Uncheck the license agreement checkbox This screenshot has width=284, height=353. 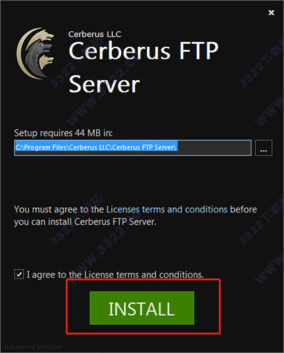click(x=19, y=274)
